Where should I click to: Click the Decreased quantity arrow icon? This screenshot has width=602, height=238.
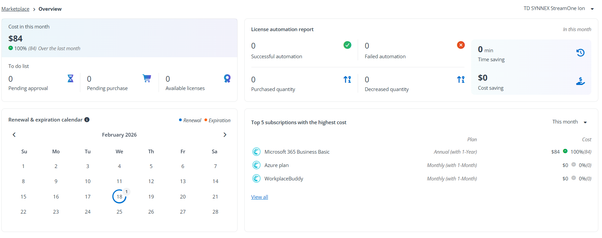point(461,79)
